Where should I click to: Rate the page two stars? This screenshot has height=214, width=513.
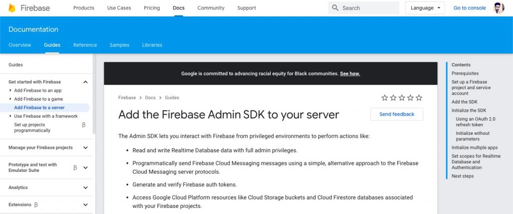click(393, 98)
